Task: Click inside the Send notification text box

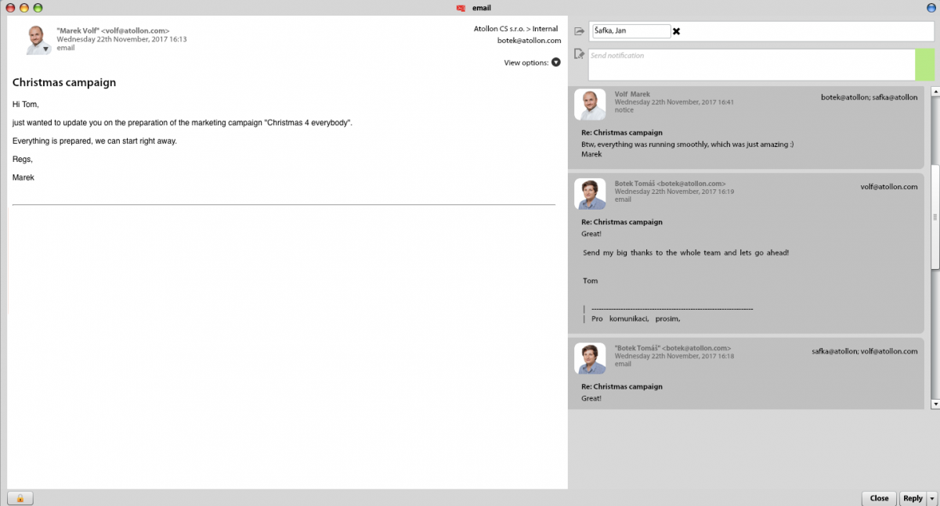Action: point(750,65)
